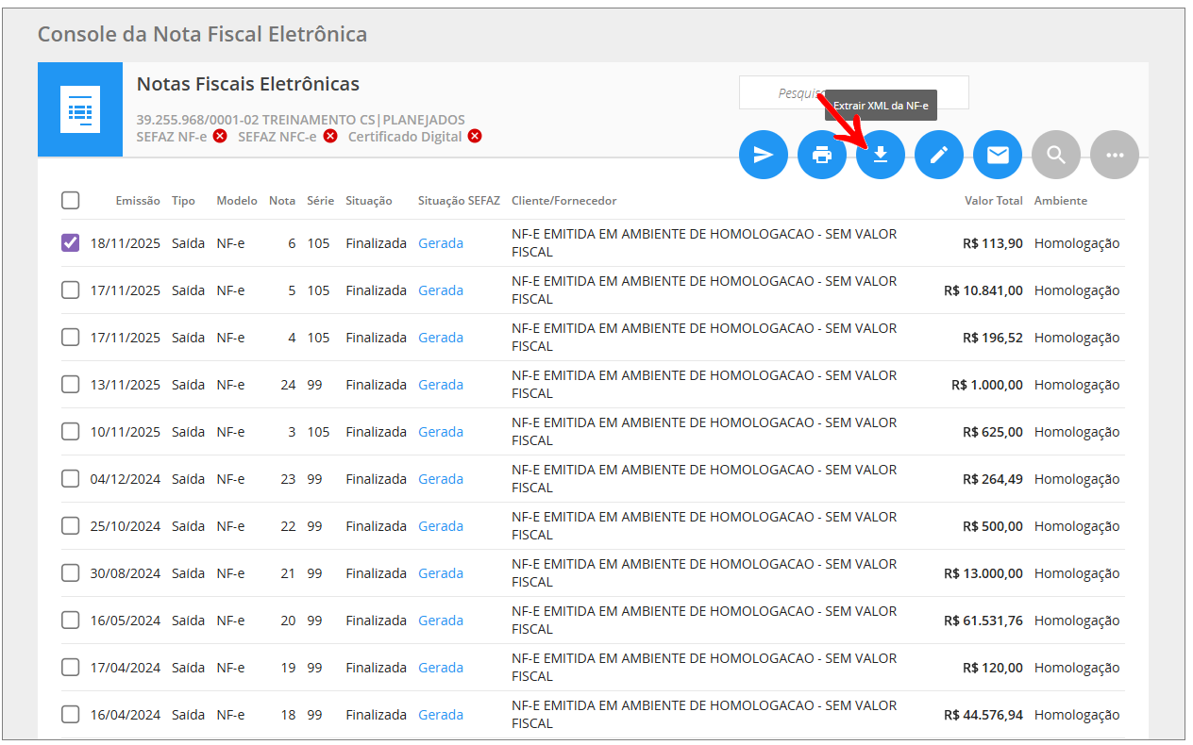Click the red X next to SEFAZ NFC-e
Image resolution: width=1193 pixels, height=745 pixels.
pos(330,137)
